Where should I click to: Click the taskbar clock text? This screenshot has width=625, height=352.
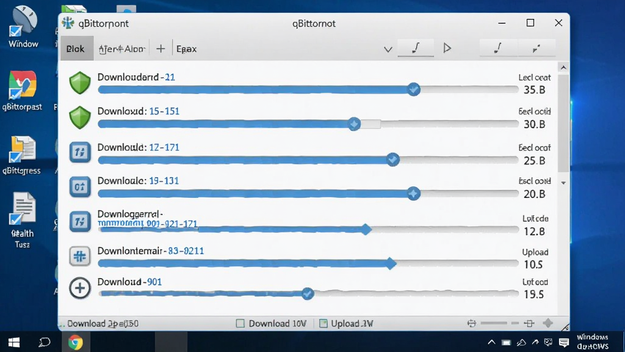tap(593, 342)
